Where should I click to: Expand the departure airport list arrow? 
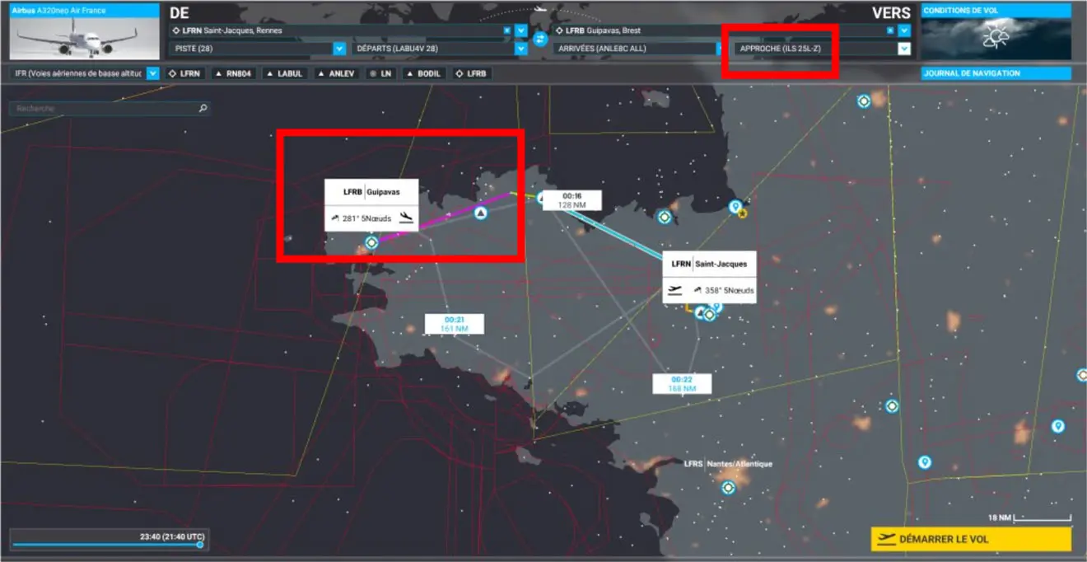click(520, 30)
